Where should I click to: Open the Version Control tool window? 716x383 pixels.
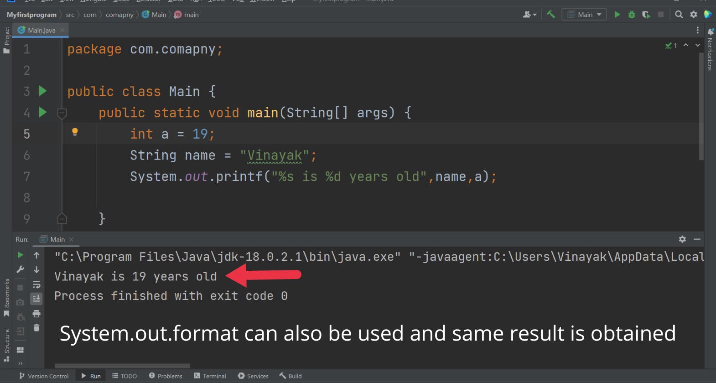click(44, 376)
